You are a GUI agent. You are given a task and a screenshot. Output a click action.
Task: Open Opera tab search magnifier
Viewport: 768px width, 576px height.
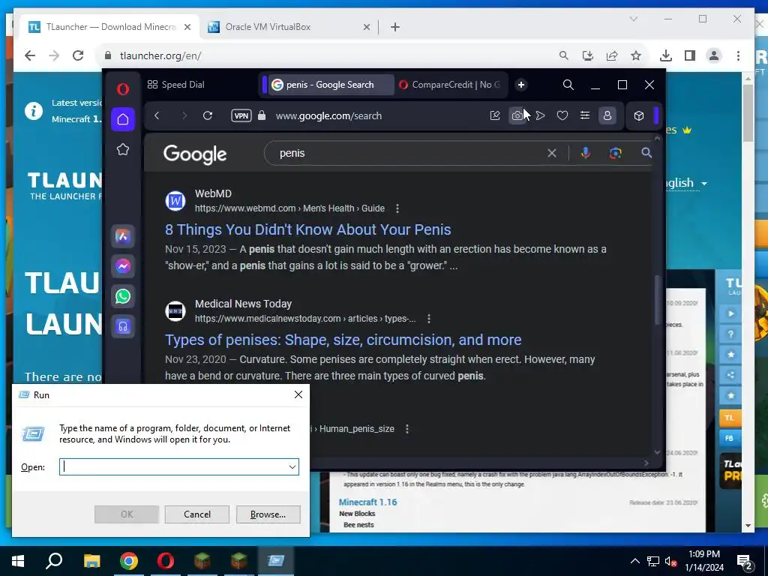point(568,85)
